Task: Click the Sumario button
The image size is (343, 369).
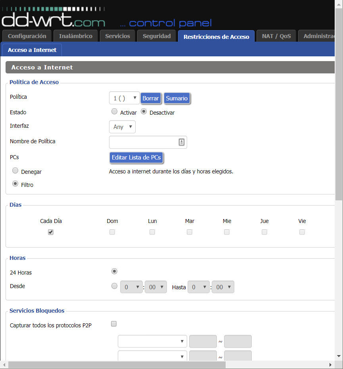Action: (x=177, y=98)
